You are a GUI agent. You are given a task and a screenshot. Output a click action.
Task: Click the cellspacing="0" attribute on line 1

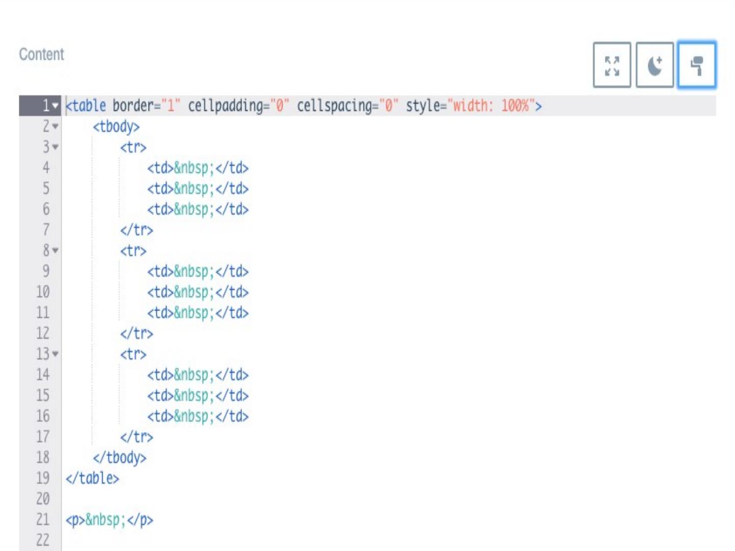[x=348, y=106]
